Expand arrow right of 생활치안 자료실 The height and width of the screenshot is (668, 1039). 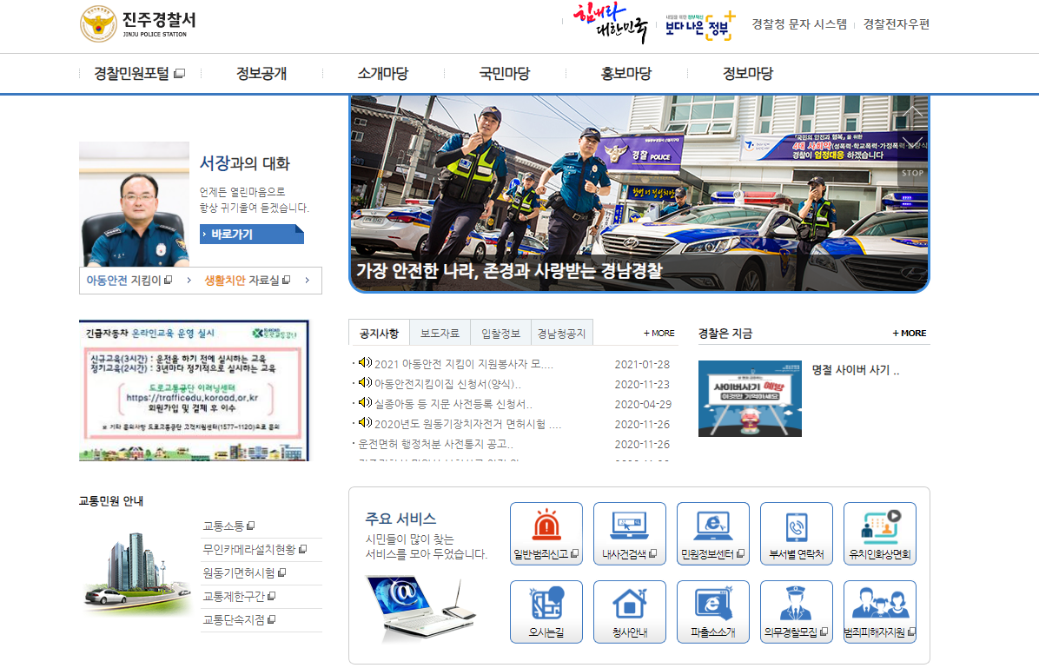[x=308, y=281]
